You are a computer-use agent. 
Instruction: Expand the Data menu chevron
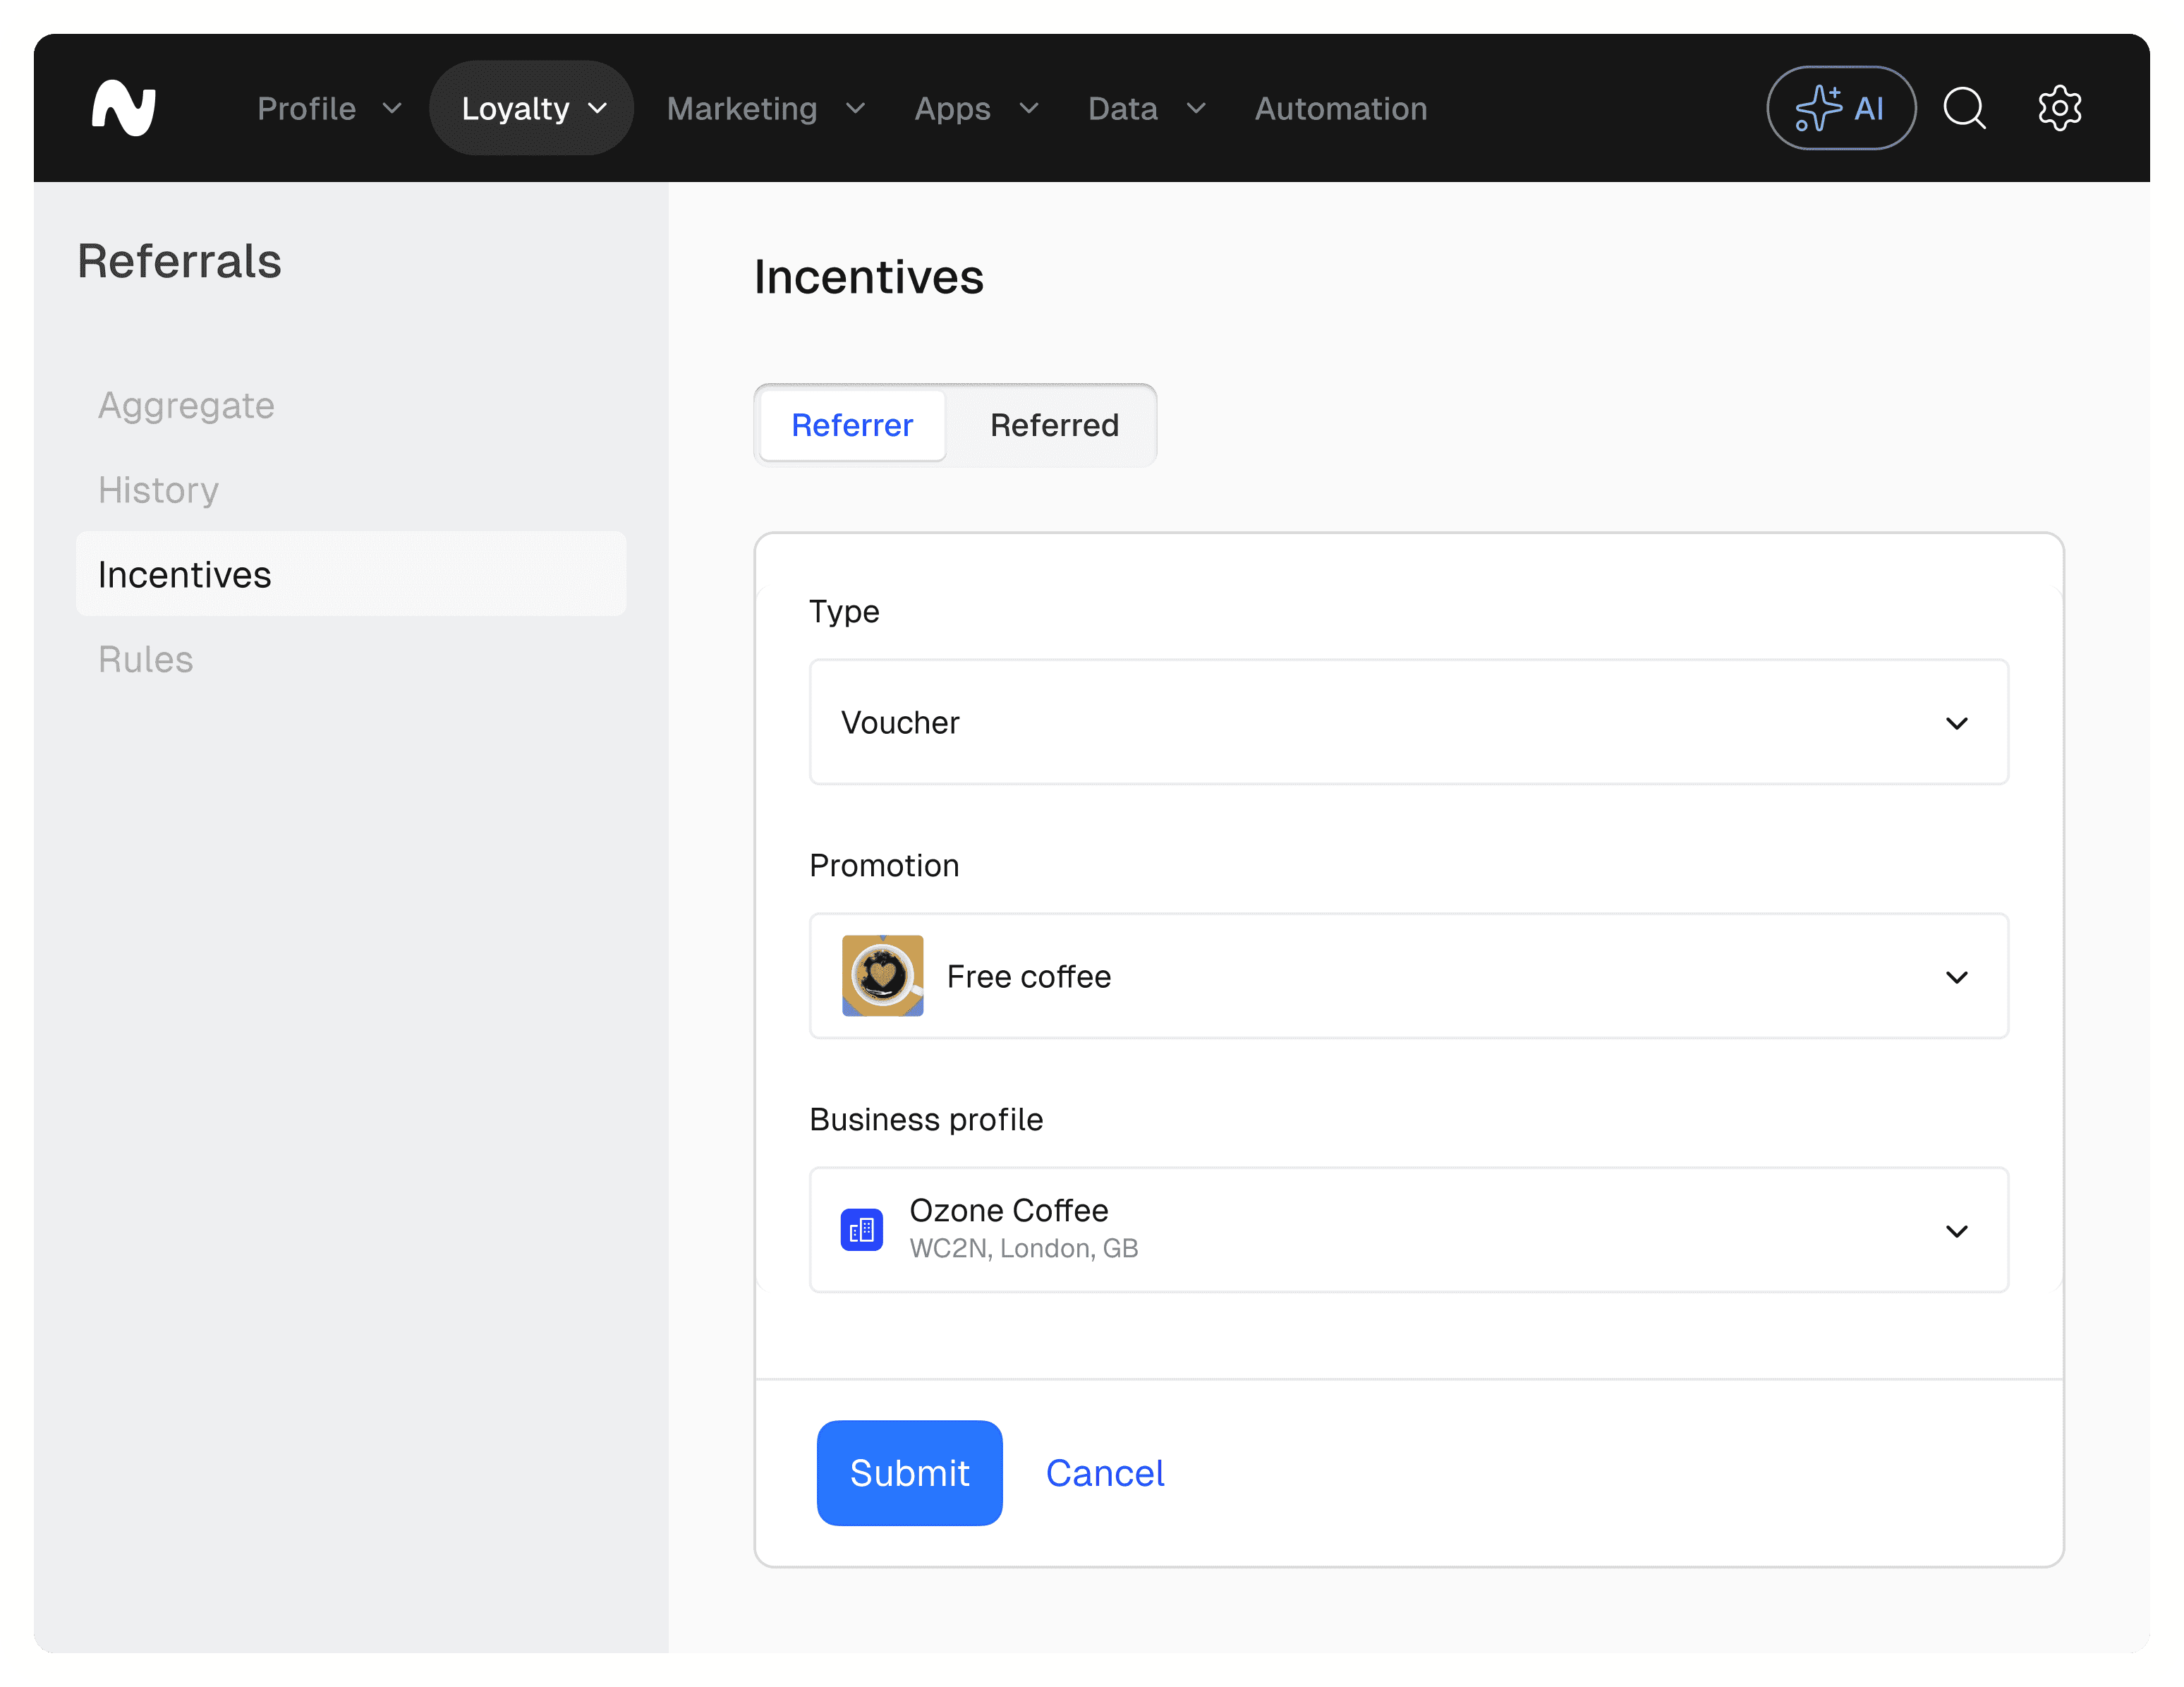[x=1196, y=108]
